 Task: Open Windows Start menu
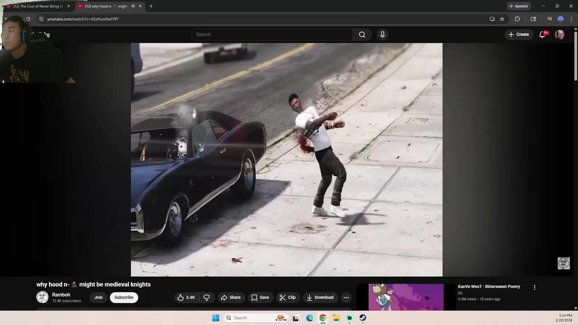[216, 318]
